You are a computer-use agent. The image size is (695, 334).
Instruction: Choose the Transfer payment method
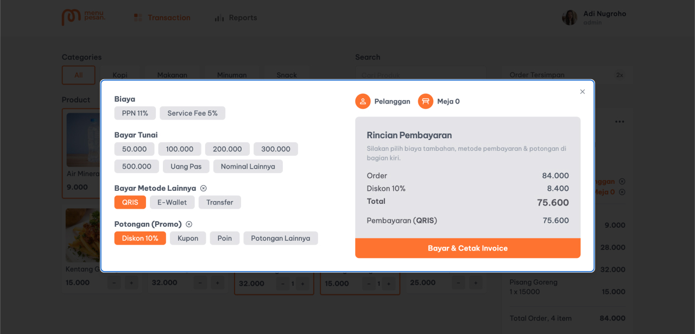coord(219,202)
